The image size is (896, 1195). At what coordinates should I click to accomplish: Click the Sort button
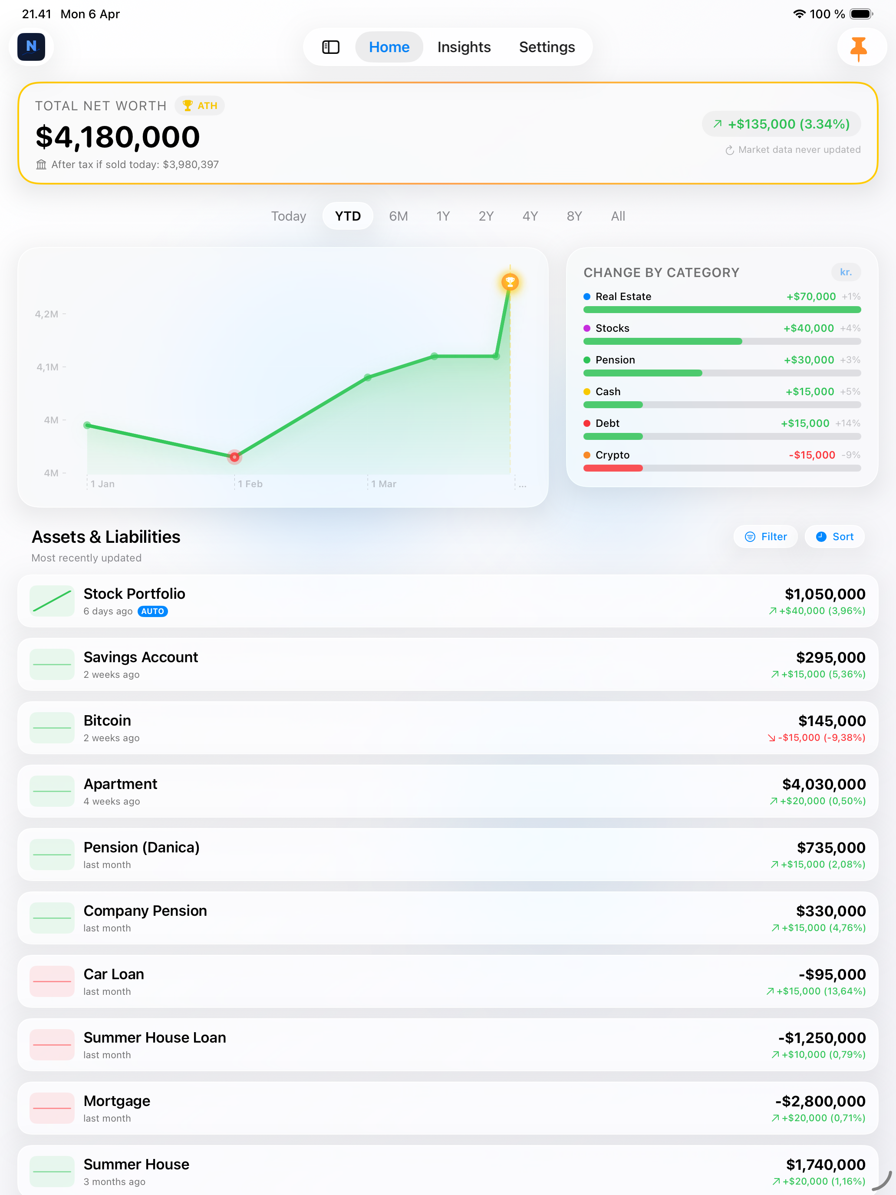(834, 536)
